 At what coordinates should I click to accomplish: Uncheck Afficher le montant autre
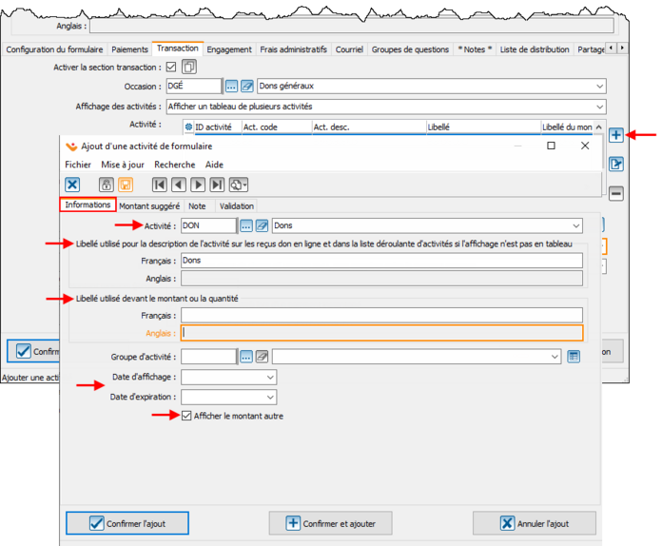tap(186, 416)
